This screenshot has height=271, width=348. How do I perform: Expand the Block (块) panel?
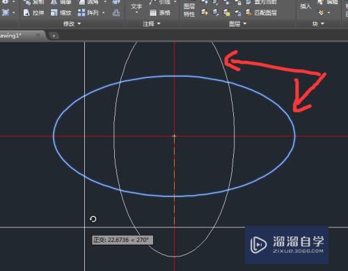(318, 24)
